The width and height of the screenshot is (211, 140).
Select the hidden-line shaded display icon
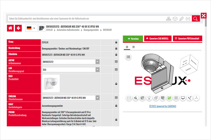[x=136, y=98]
